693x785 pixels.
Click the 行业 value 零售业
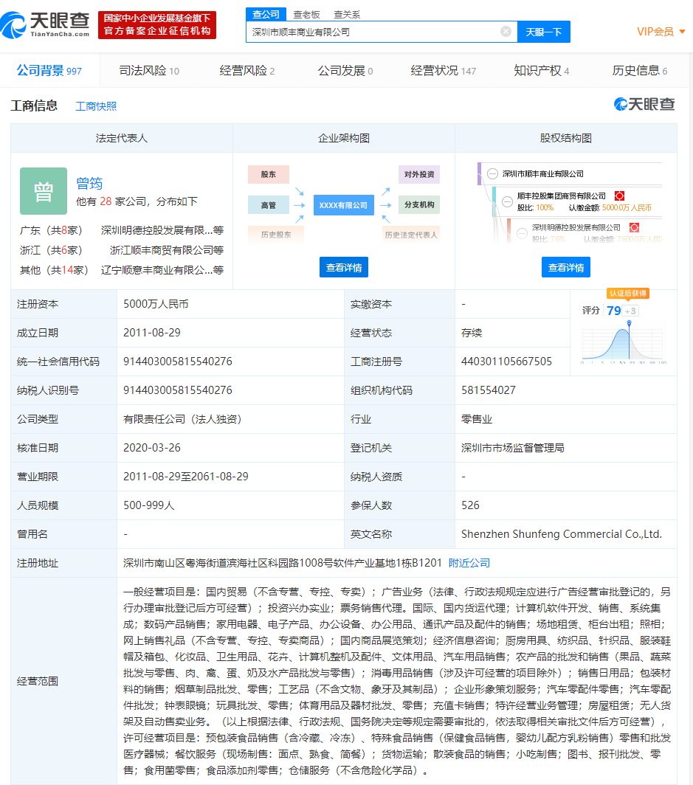(477, 419)
